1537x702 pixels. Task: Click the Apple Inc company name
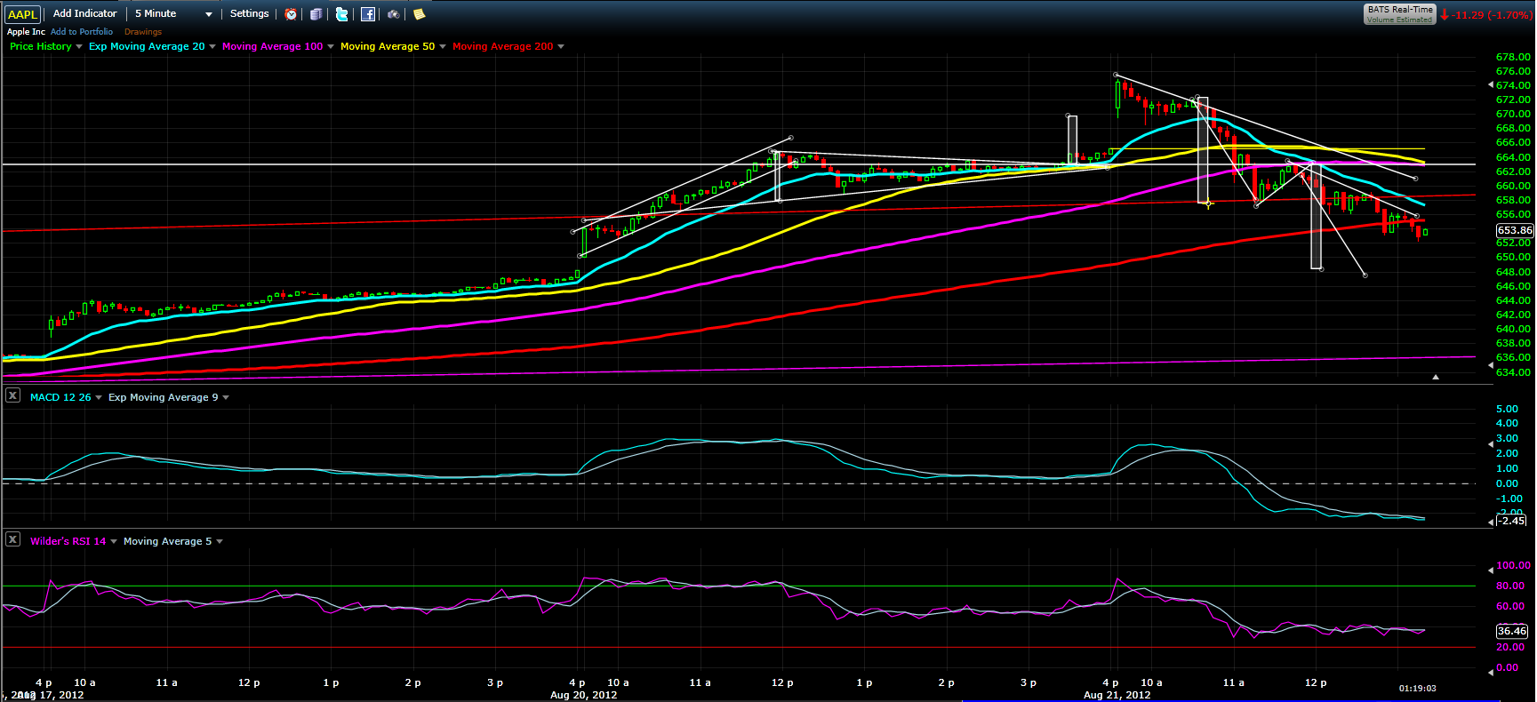26,31
